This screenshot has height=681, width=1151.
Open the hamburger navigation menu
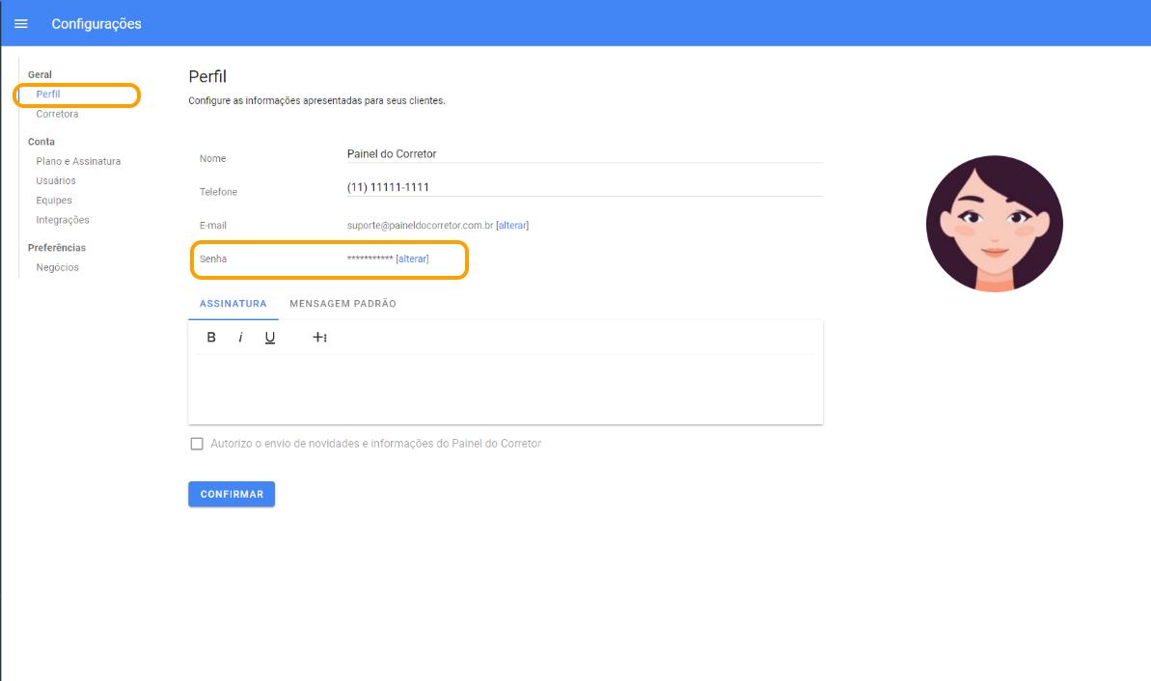[x=21, y=24]
